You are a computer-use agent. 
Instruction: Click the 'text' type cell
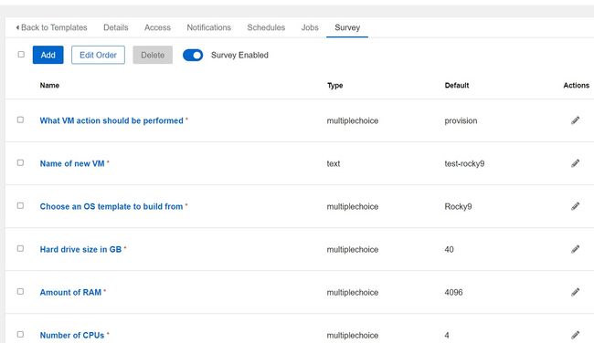(x=334, y=163)
